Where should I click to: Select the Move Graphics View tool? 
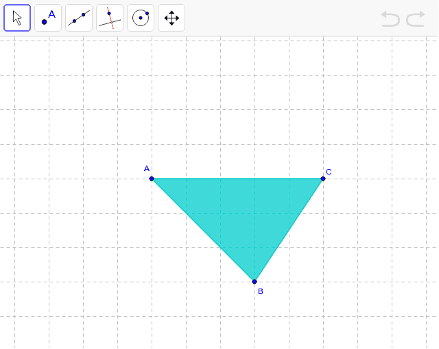(171, 18)
